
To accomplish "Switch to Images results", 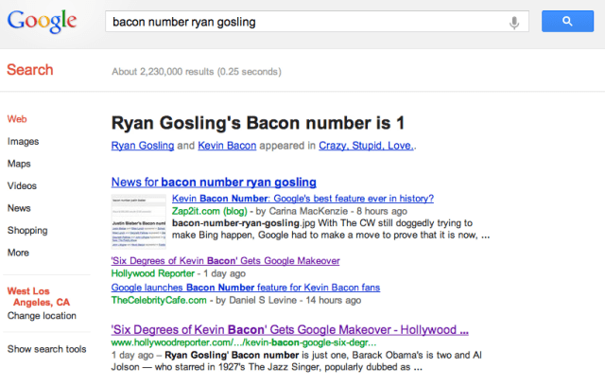I will click(x=23, y=141).
